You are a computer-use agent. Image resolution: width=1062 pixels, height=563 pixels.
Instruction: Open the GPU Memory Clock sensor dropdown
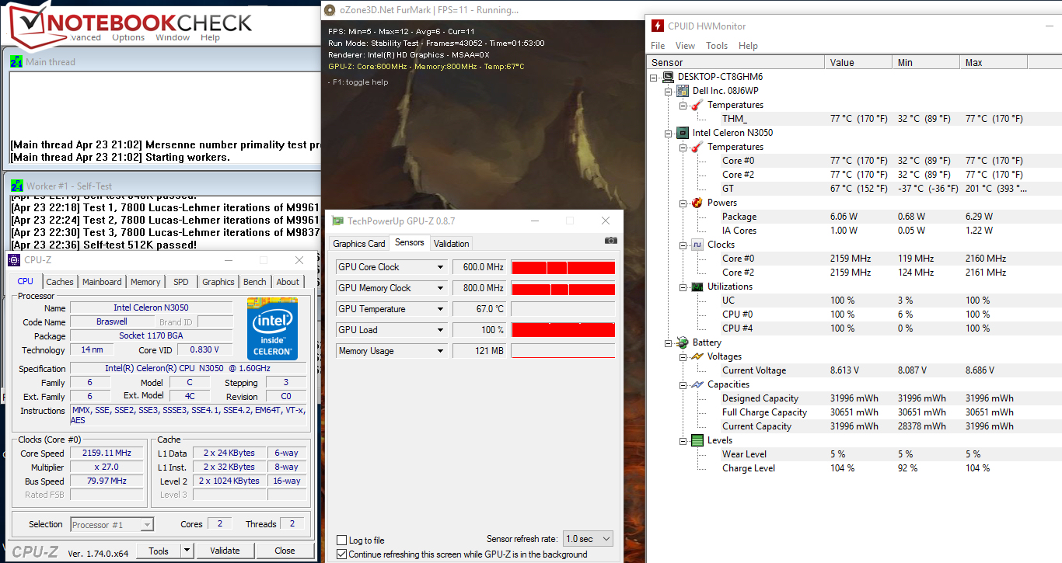[440, 288]
